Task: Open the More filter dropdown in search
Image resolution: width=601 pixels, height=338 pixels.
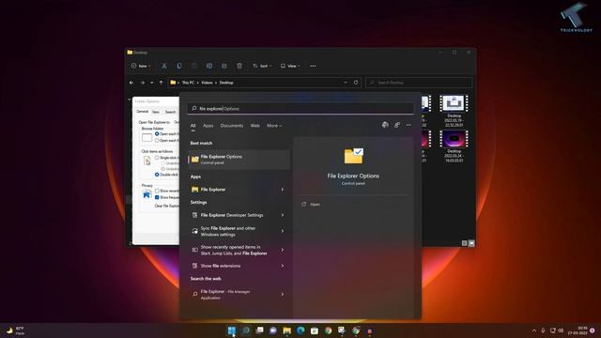Action: pos(274,126)
